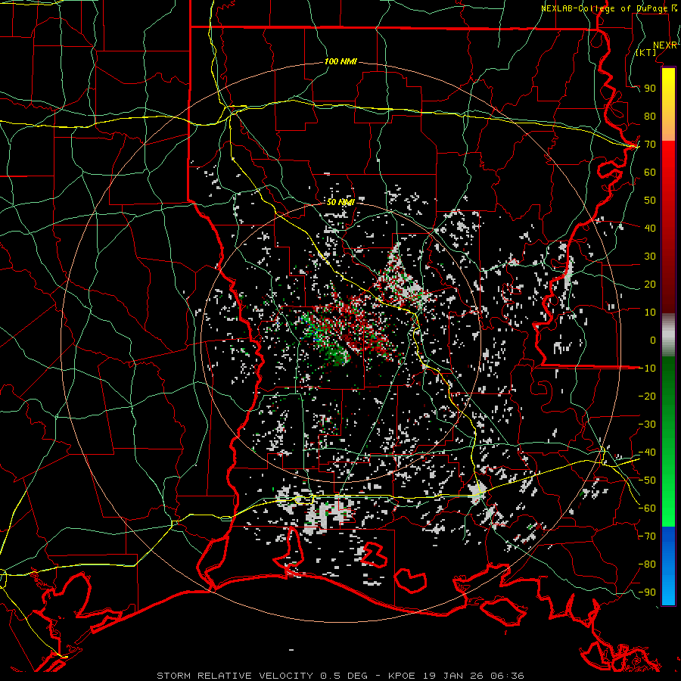Image resolution: width=681 pixels, height=681 pixels.
Task: Click the NEXR label above the color bar
Action: (665, 45)
